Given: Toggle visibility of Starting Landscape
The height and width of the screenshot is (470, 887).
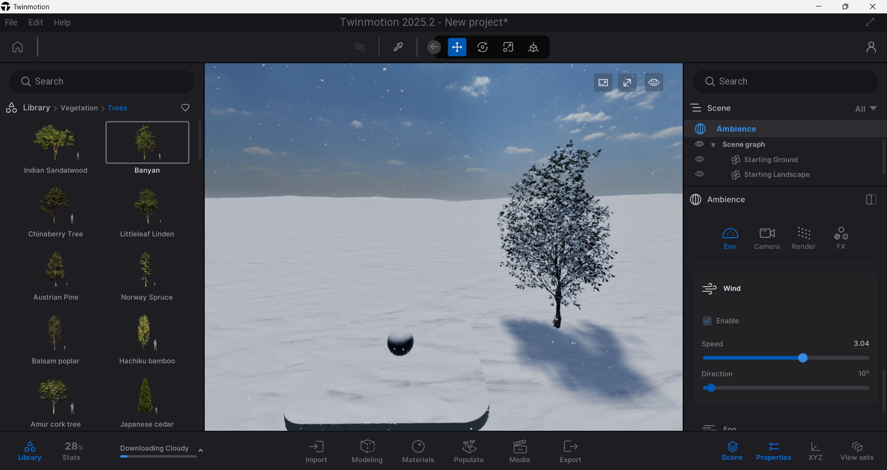Looking at the screenshot, I should tap(699, 174).
